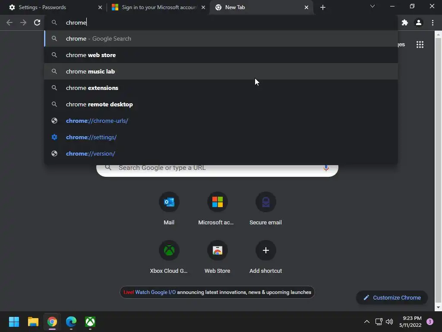Click the Chrome taskbar icon
442x332 pixels.
[52, 322]
